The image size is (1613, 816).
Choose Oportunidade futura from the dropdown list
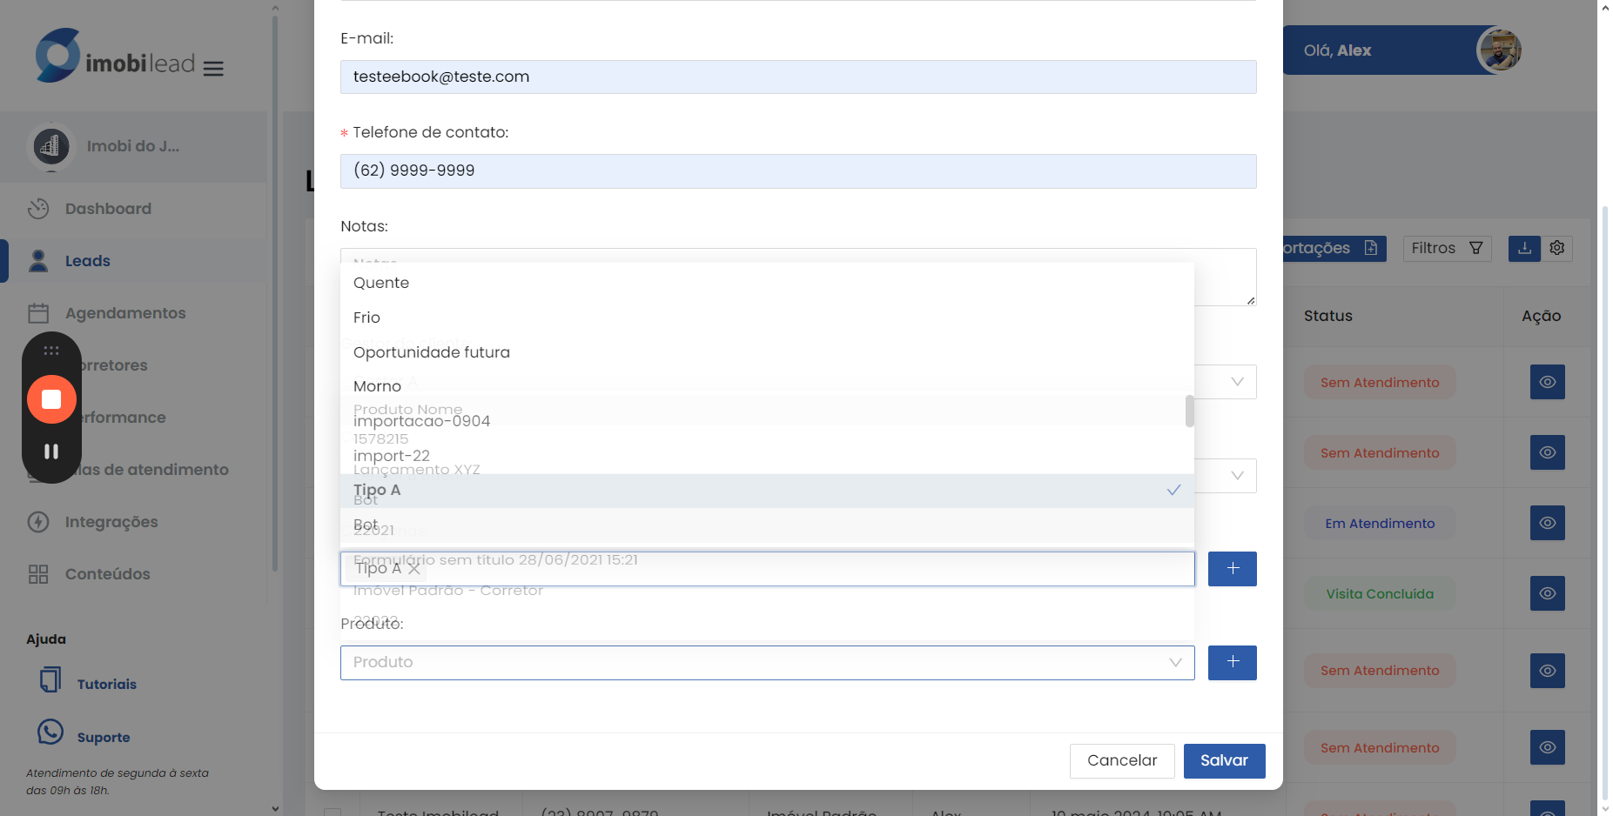[432, 352]
